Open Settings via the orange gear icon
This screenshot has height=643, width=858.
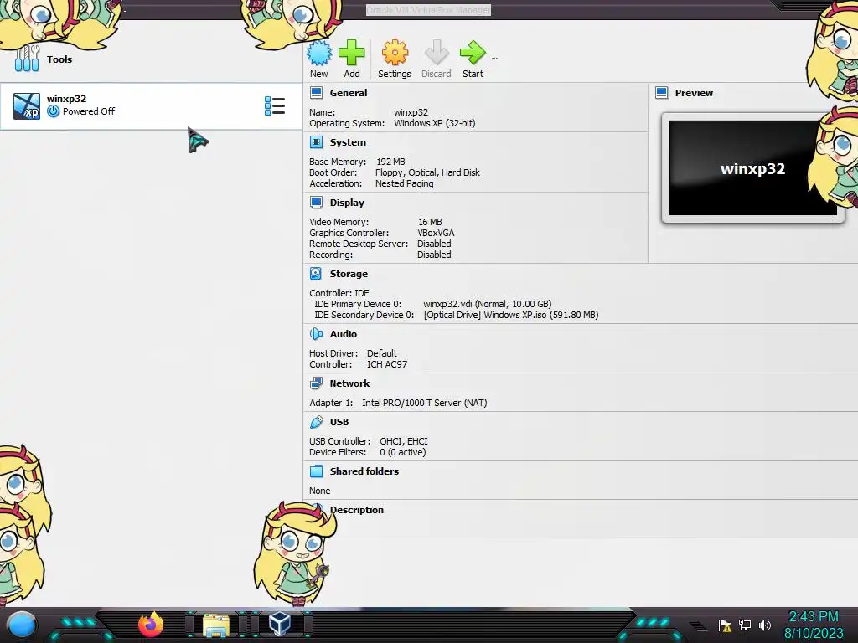pyautogui.click(x=395, y=53)
